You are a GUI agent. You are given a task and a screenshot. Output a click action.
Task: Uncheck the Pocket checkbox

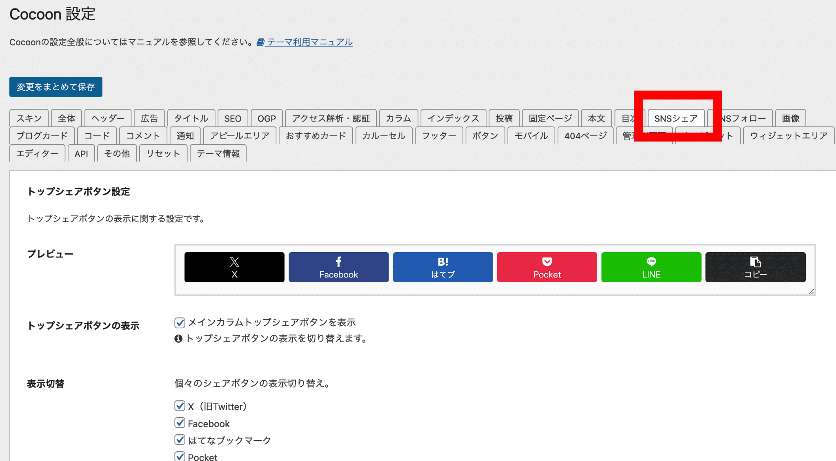pos(180,456)
